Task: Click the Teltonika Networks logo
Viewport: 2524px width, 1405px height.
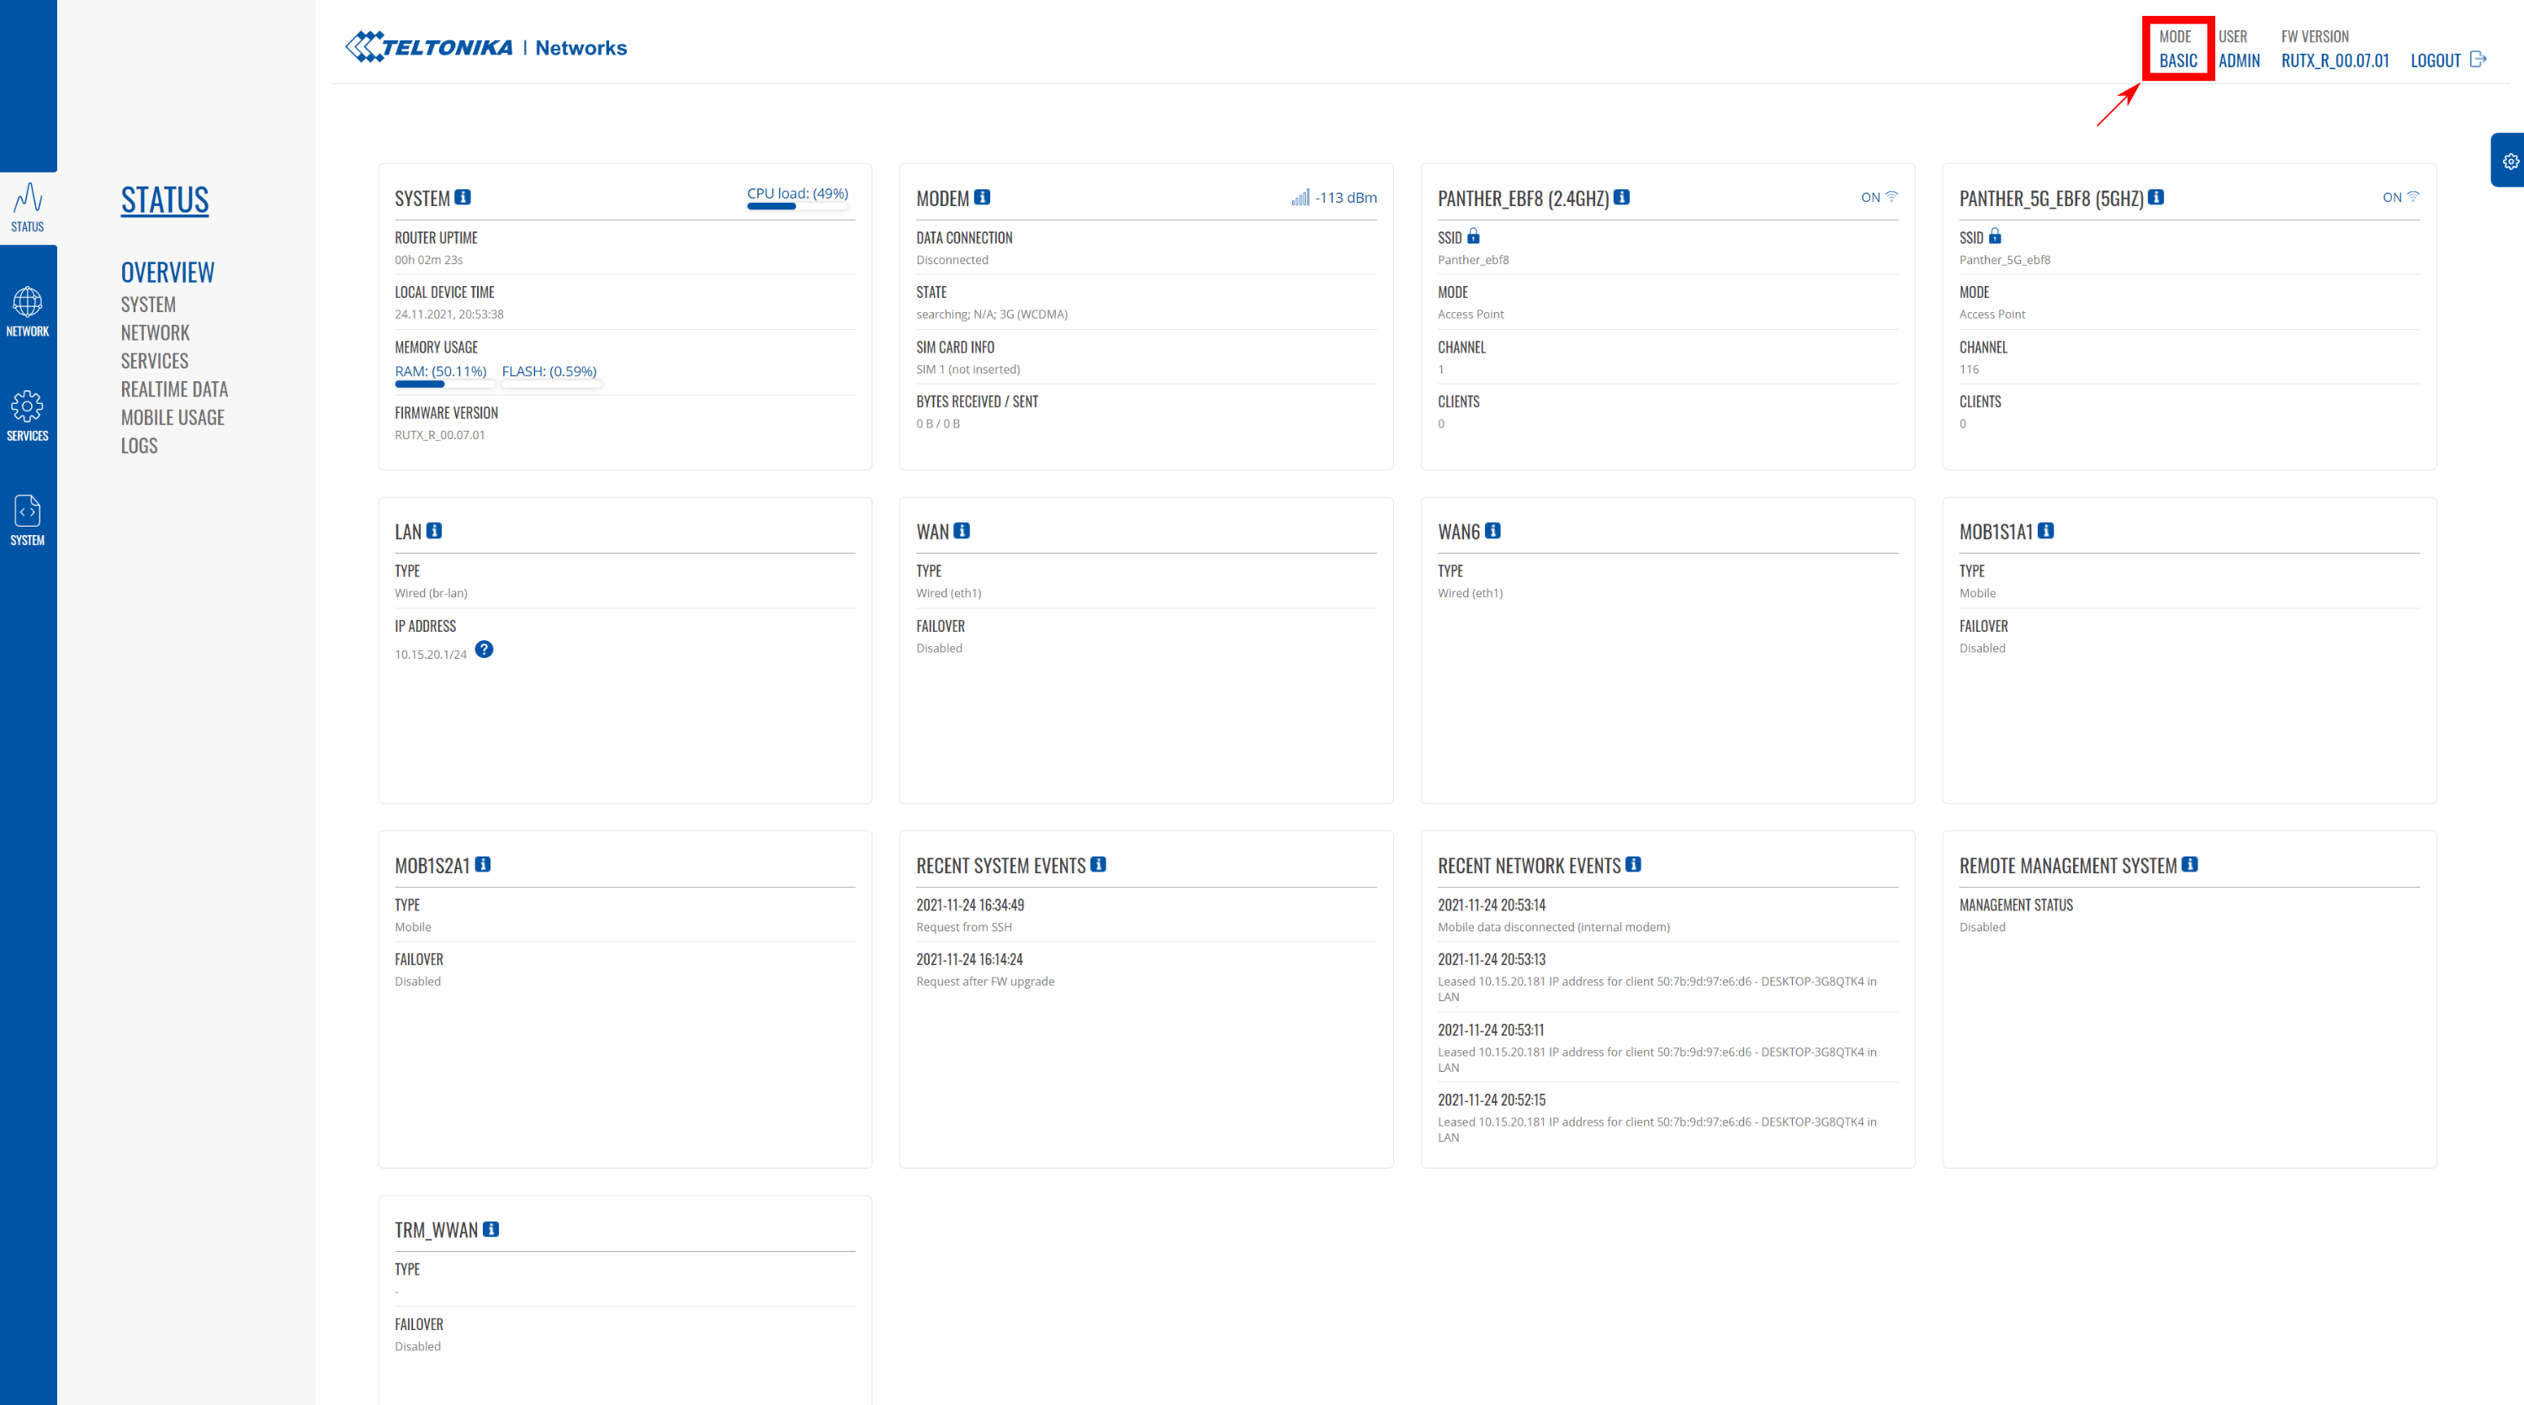Action: [x=486, y=47]
